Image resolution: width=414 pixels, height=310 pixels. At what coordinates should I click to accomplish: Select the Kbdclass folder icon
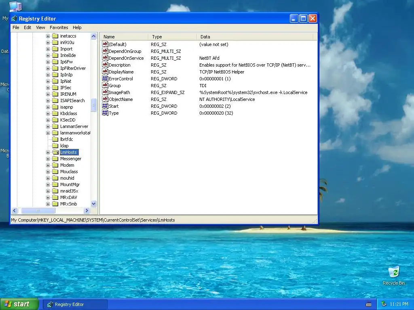pyautogui.click(x=55, y=113)
